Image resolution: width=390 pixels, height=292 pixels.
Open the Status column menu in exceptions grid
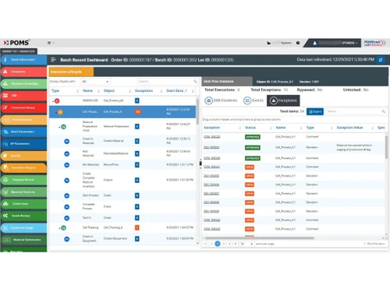271,128
